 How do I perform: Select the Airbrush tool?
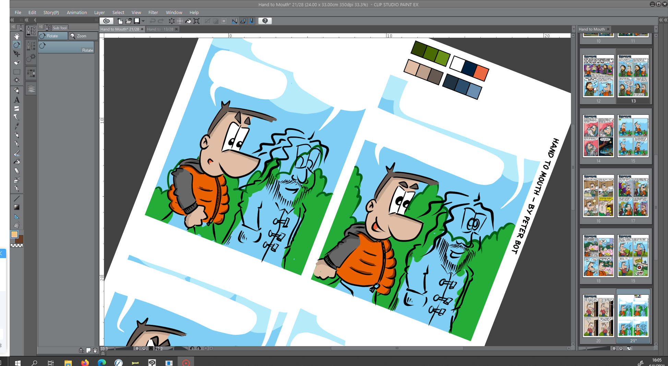click(x=16, y=180)
